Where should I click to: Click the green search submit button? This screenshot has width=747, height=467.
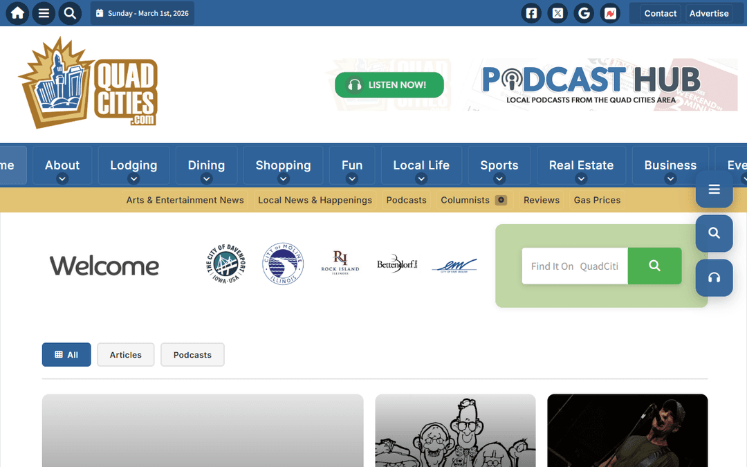(654, 266)
